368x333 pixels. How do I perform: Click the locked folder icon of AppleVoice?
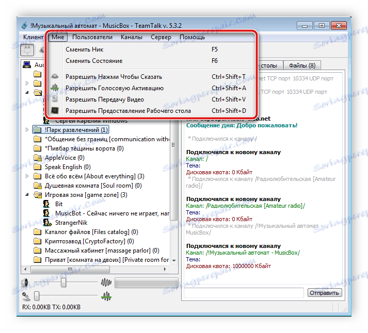pos(38,157)
